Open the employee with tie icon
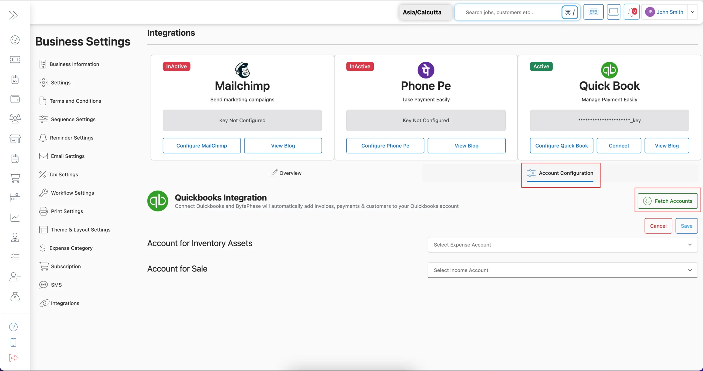The height and width of the screenshot is (371, 703). tap(15, 237)
